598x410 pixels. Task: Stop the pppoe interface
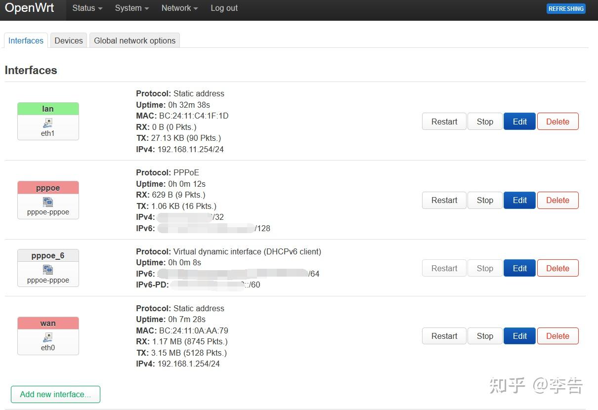484,200
